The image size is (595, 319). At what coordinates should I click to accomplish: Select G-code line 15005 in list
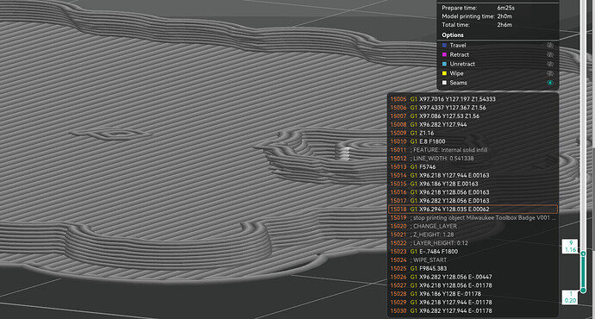pos(473,99)
